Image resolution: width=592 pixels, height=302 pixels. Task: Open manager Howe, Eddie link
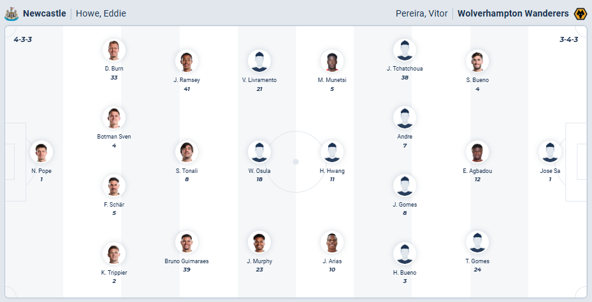[101, 13]
